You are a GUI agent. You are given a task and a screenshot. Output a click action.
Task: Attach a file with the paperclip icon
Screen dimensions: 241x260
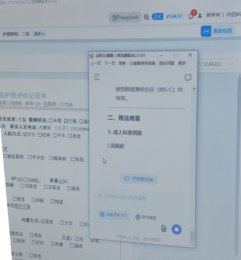[164, 229]
